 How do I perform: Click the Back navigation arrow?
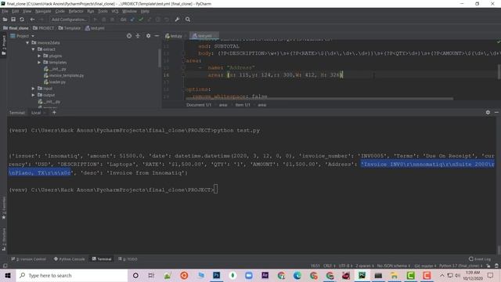tap(32, 20)
